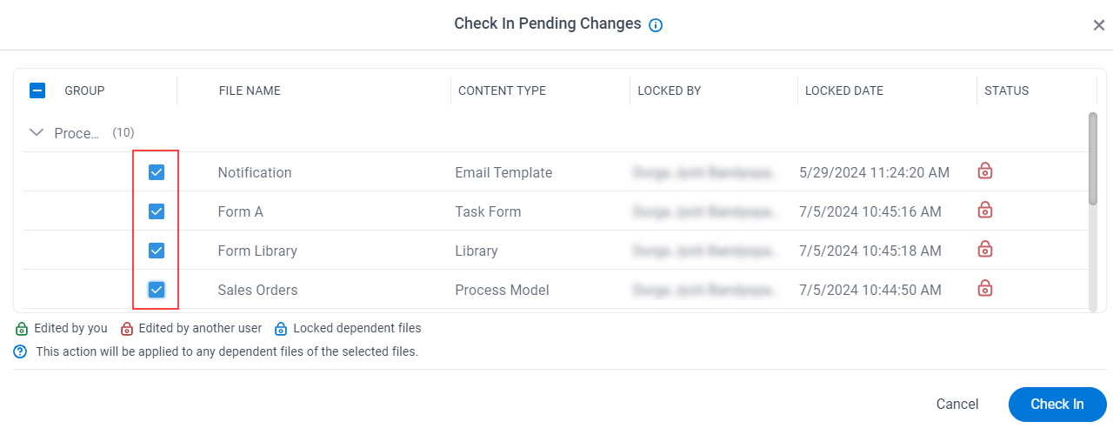
Task: Click the green Edited by you lock icon
Action: click(x=21, y=329)
